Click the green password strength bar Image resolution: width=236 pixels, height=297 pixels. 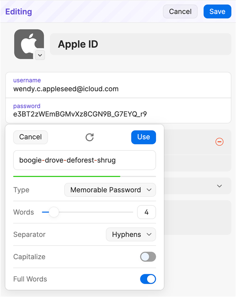(67, 176)
